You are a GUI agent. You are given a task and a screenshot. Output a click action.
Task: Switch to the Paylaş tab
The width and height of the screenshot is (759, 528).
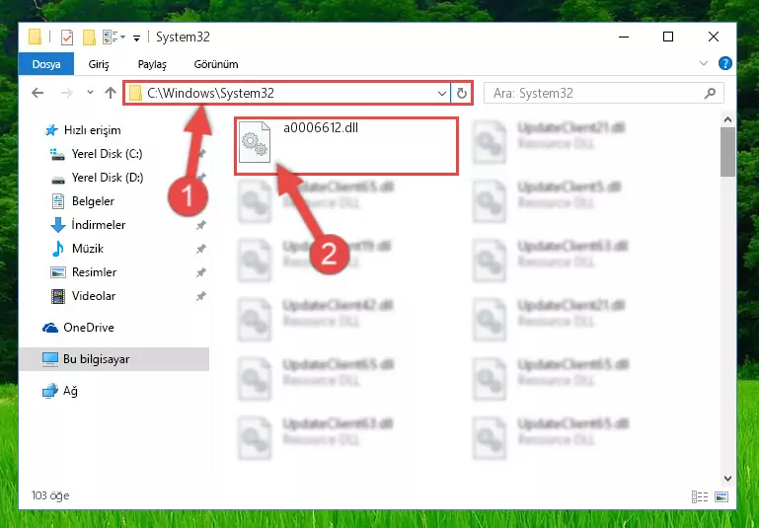pyautogui.click(x=152, y=64)
